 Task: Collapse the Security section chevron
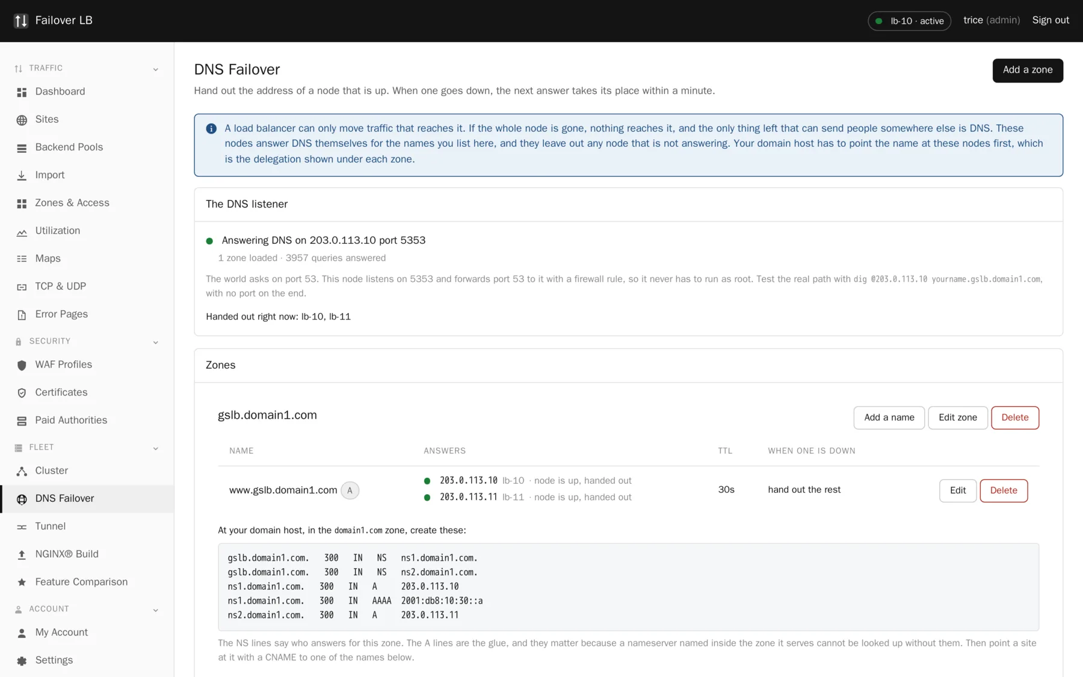point(156,342)
